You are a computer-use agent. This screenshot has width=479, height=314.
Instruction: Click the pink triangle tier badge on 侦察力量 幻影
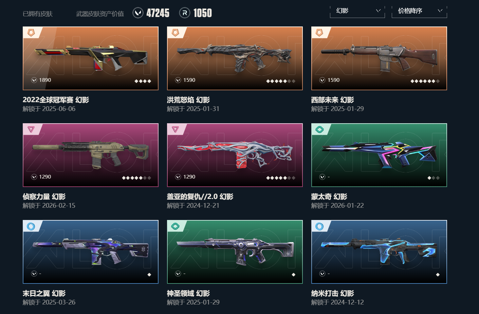click(31, 129)
